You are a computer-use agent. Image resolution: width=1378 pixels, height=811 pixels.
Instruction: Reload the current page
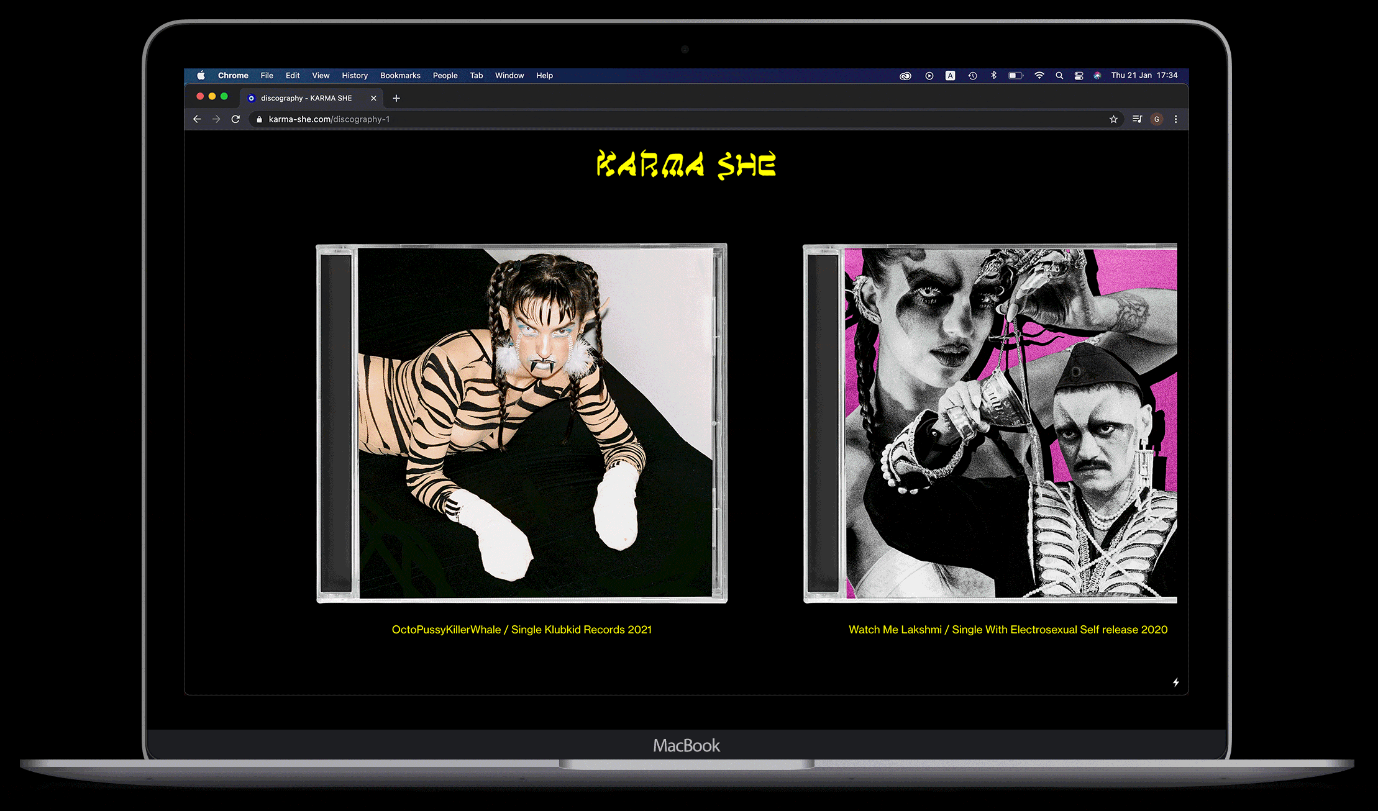pos(235,119)
